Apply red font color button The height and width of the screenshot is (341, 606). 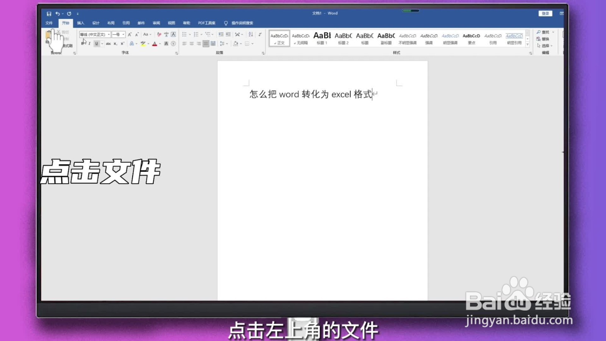coord(155,44)
